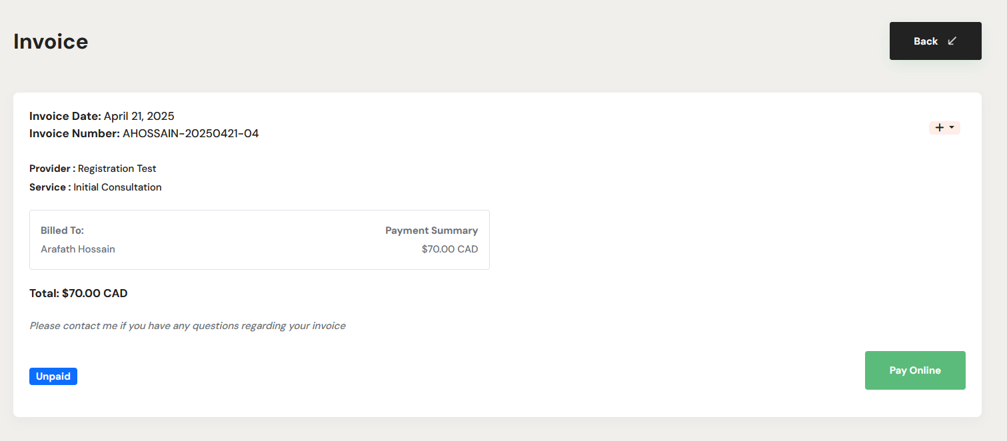This screenshot has height=441, width=1007.
Task: Click the Payment Summary heading
Action: coord(431,230)
